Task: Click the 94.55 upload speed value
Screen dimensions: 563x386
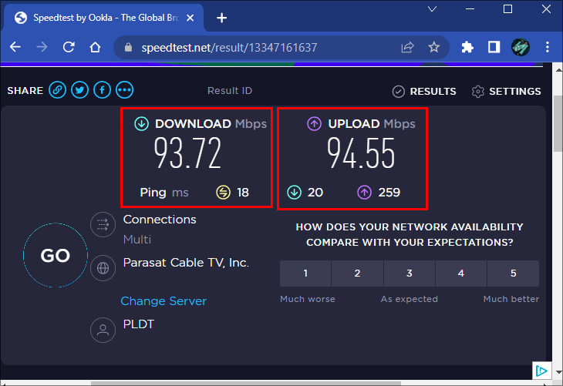Action: tap(361, 153)
